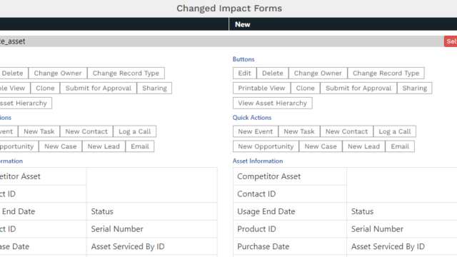Click New Lead in the left-hand column
457x257 pixels.
point(104,146)
